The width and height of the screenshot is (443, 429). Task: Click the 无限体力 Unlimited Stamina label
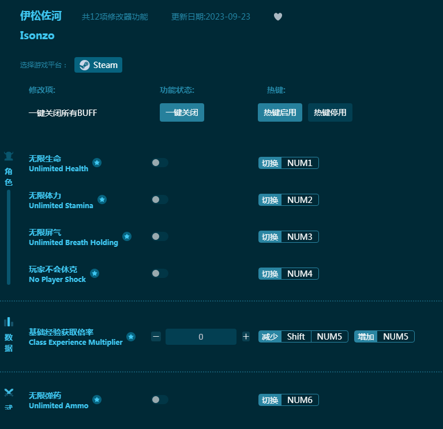[x=61, y=200]
